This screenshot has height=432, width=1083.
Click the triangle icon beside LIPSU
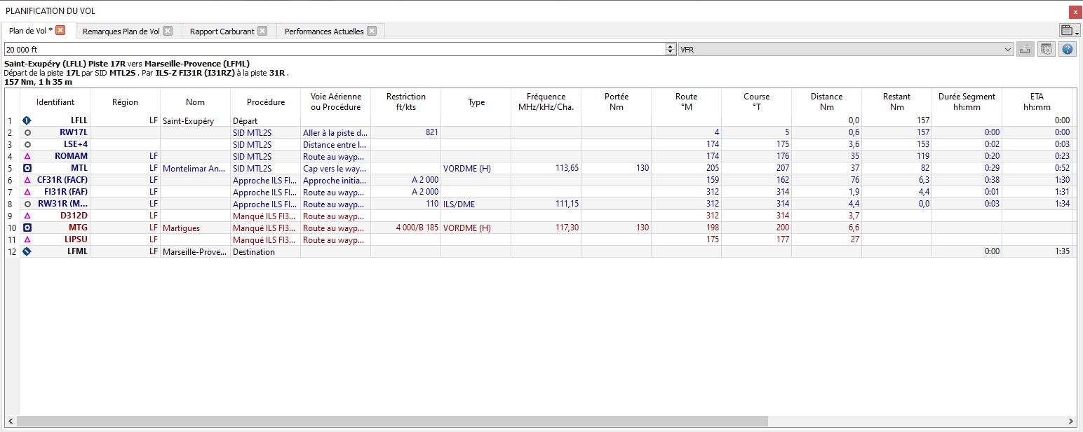(x=27, y=239)
